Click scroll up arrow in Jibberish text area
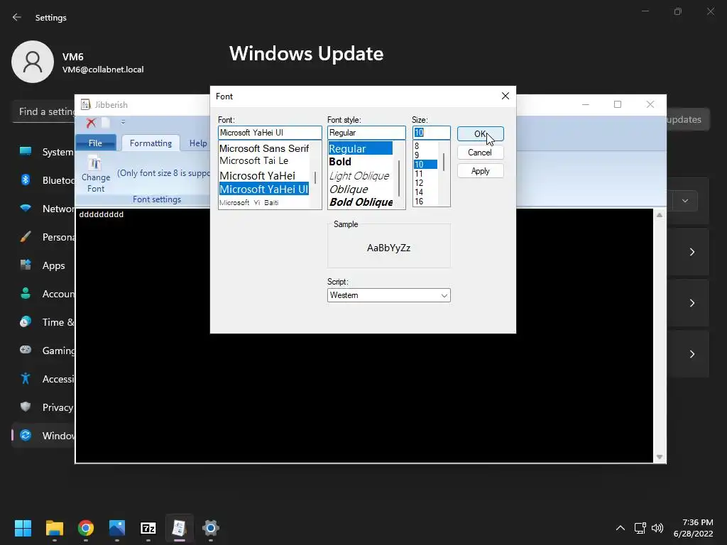This screenshot has height=545, width=727. [660, 215]
